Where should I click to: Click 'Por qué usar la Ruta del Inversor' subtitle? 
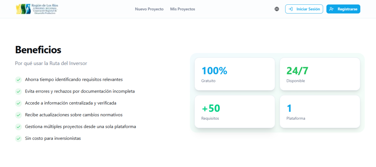[51, 63]
